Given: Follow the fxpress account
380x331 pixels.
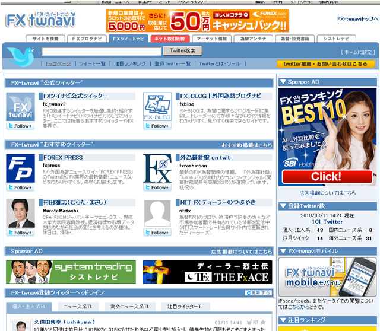Looking at the screenshot, I should pos(20,187).
